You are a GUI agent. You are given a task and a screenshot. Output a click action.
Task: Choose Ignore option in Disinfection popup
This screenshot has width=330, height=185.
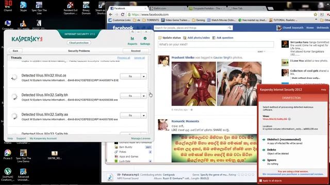272,160
